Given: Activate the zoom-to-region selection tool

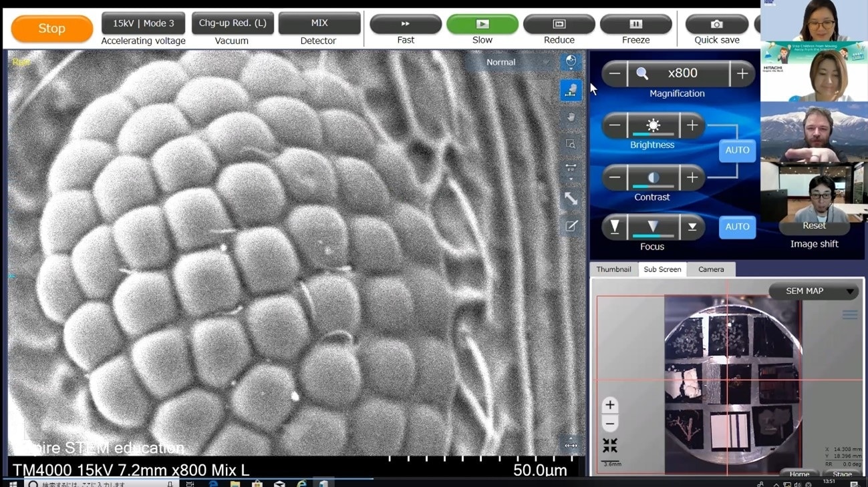Looking at the screenshot, I should 571,144.
